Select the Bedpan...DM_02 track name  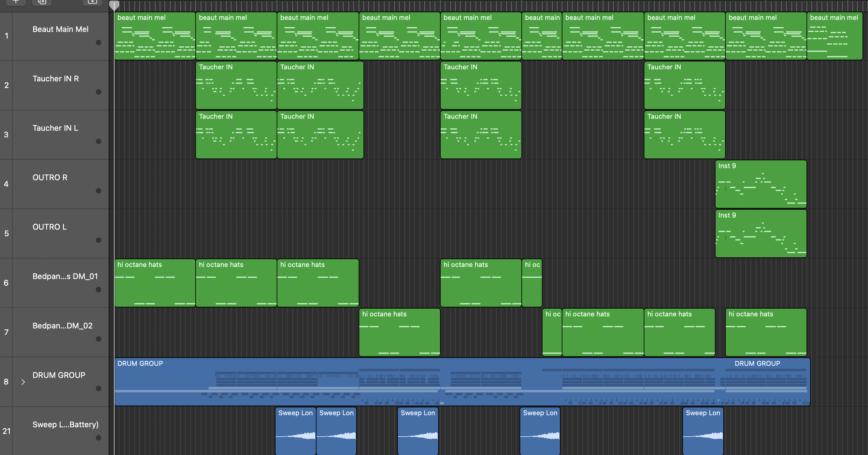(62, 326)
